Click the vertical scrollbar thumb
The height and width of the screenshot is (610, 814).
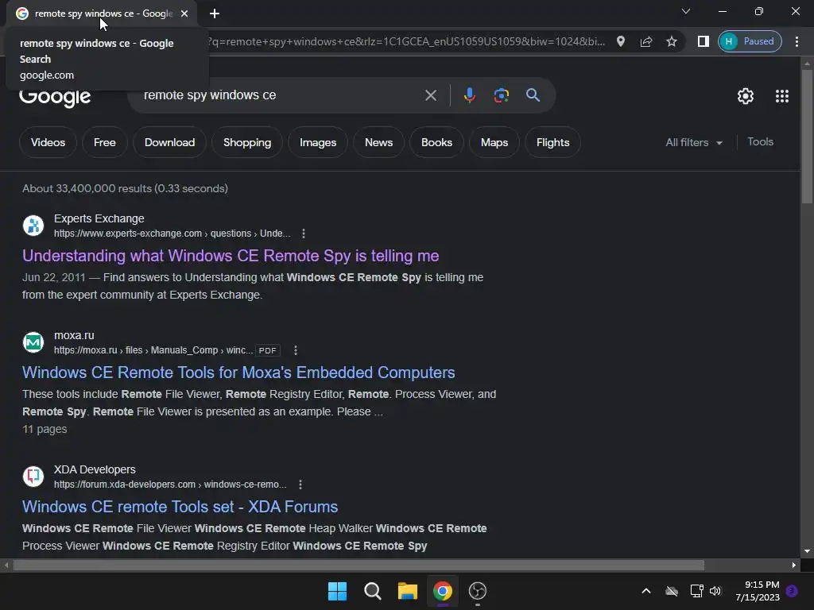(x=807, y=136)
